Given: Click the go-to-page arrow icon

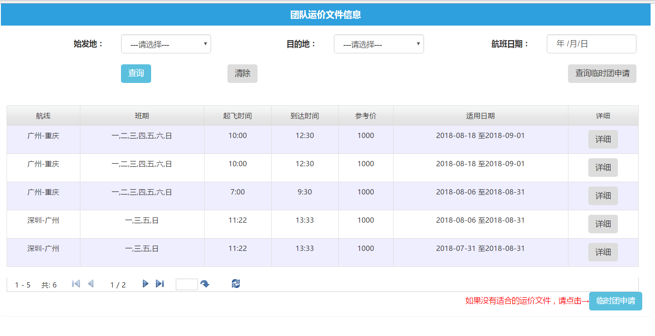Looking at the screenshot, I should coord(205,284).
